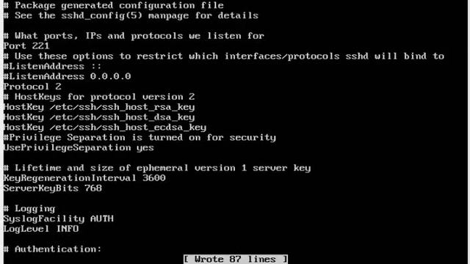Click the # Authentication: comment line
The height and width of the screenshot is (264, 470).
(x=53, y=249)
